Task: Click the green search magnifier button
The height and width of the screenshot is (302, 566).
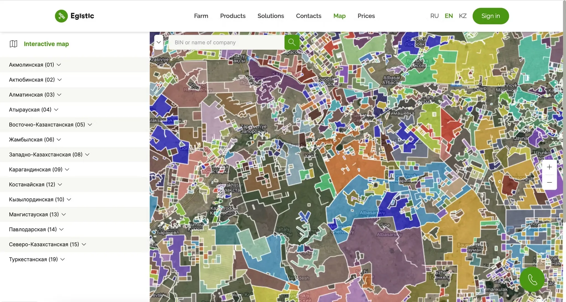Action: (x=292, y=42)
